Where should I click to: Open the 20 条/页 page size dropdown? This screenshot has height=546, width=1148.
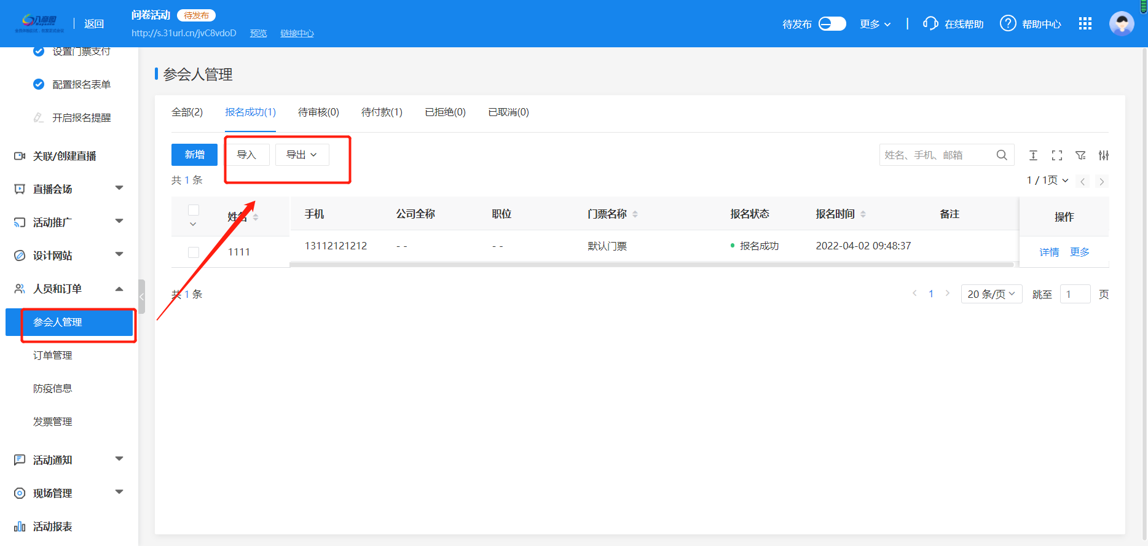(991, 294)
